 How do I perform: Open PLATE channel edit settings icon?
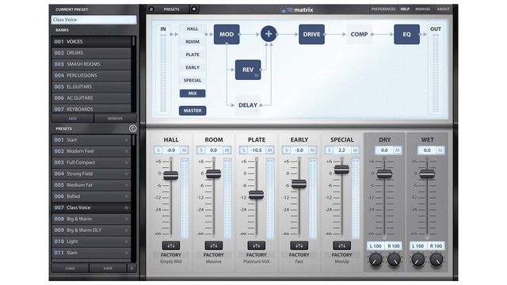(x=257, y=245)
